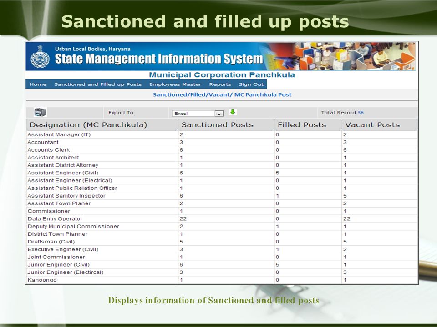
Task: Select the Assistant Architect row
Action: [x=222, y=158]
